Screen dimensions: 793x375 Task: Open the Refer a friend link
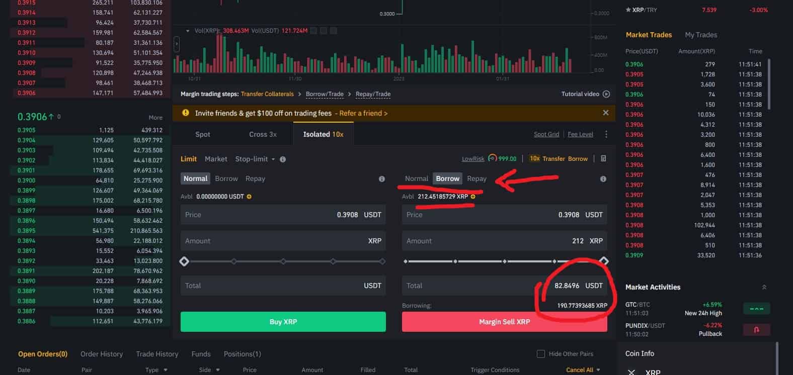click(x=363, y=114)
